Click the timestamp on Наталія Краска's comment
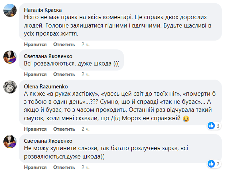This screenshot has height=170, width=229. (x=86, y=45)
